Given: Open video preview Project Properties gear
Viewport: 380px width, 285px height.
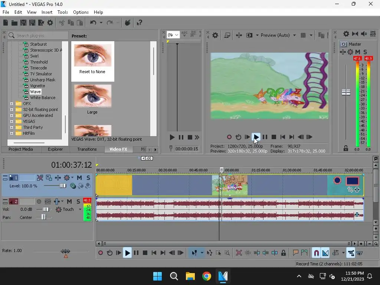Looking at the screenshot, I should (215, 35).
